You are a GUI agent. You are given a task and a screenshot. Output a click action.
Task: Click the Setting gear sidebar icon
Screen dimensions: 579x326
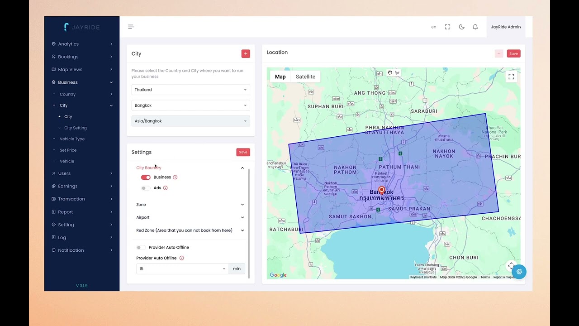[x=54, y=225]
